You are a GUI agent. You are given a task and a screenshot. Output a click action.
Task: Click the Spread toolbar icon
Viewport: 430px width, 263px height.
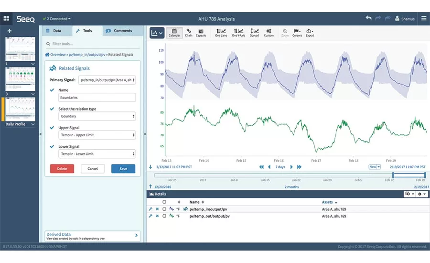pos(254,33)
